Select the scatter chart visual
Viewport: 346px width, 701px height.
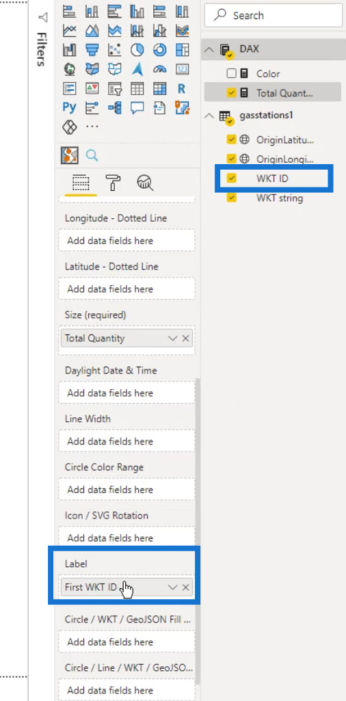(115, 50)
